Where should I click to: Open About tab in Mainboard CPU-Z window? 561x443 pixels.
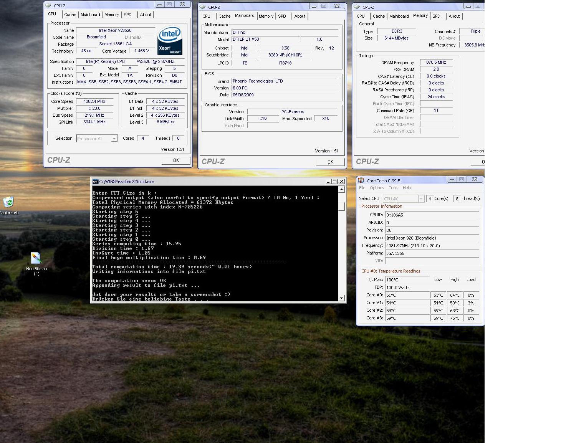click(300, 16)
